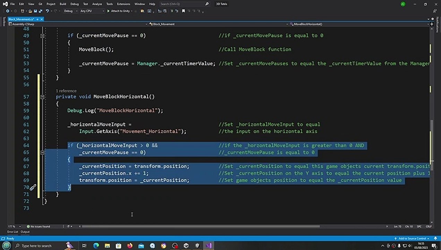Open Microsoft Edge from the taskbar
Screen dimensions: 441x250
pos(96,246)
